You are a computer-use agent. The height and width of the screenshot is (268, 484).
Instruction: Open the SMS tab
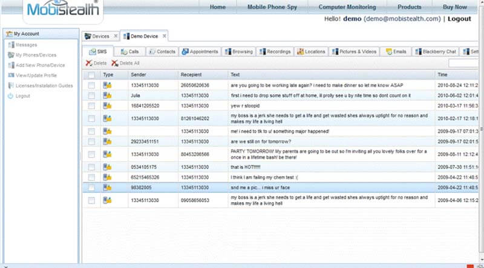tap(98, 51)
